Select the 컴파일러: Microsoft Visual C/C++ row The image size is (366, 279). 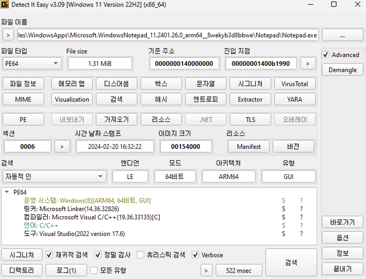[x=159, y=217]
